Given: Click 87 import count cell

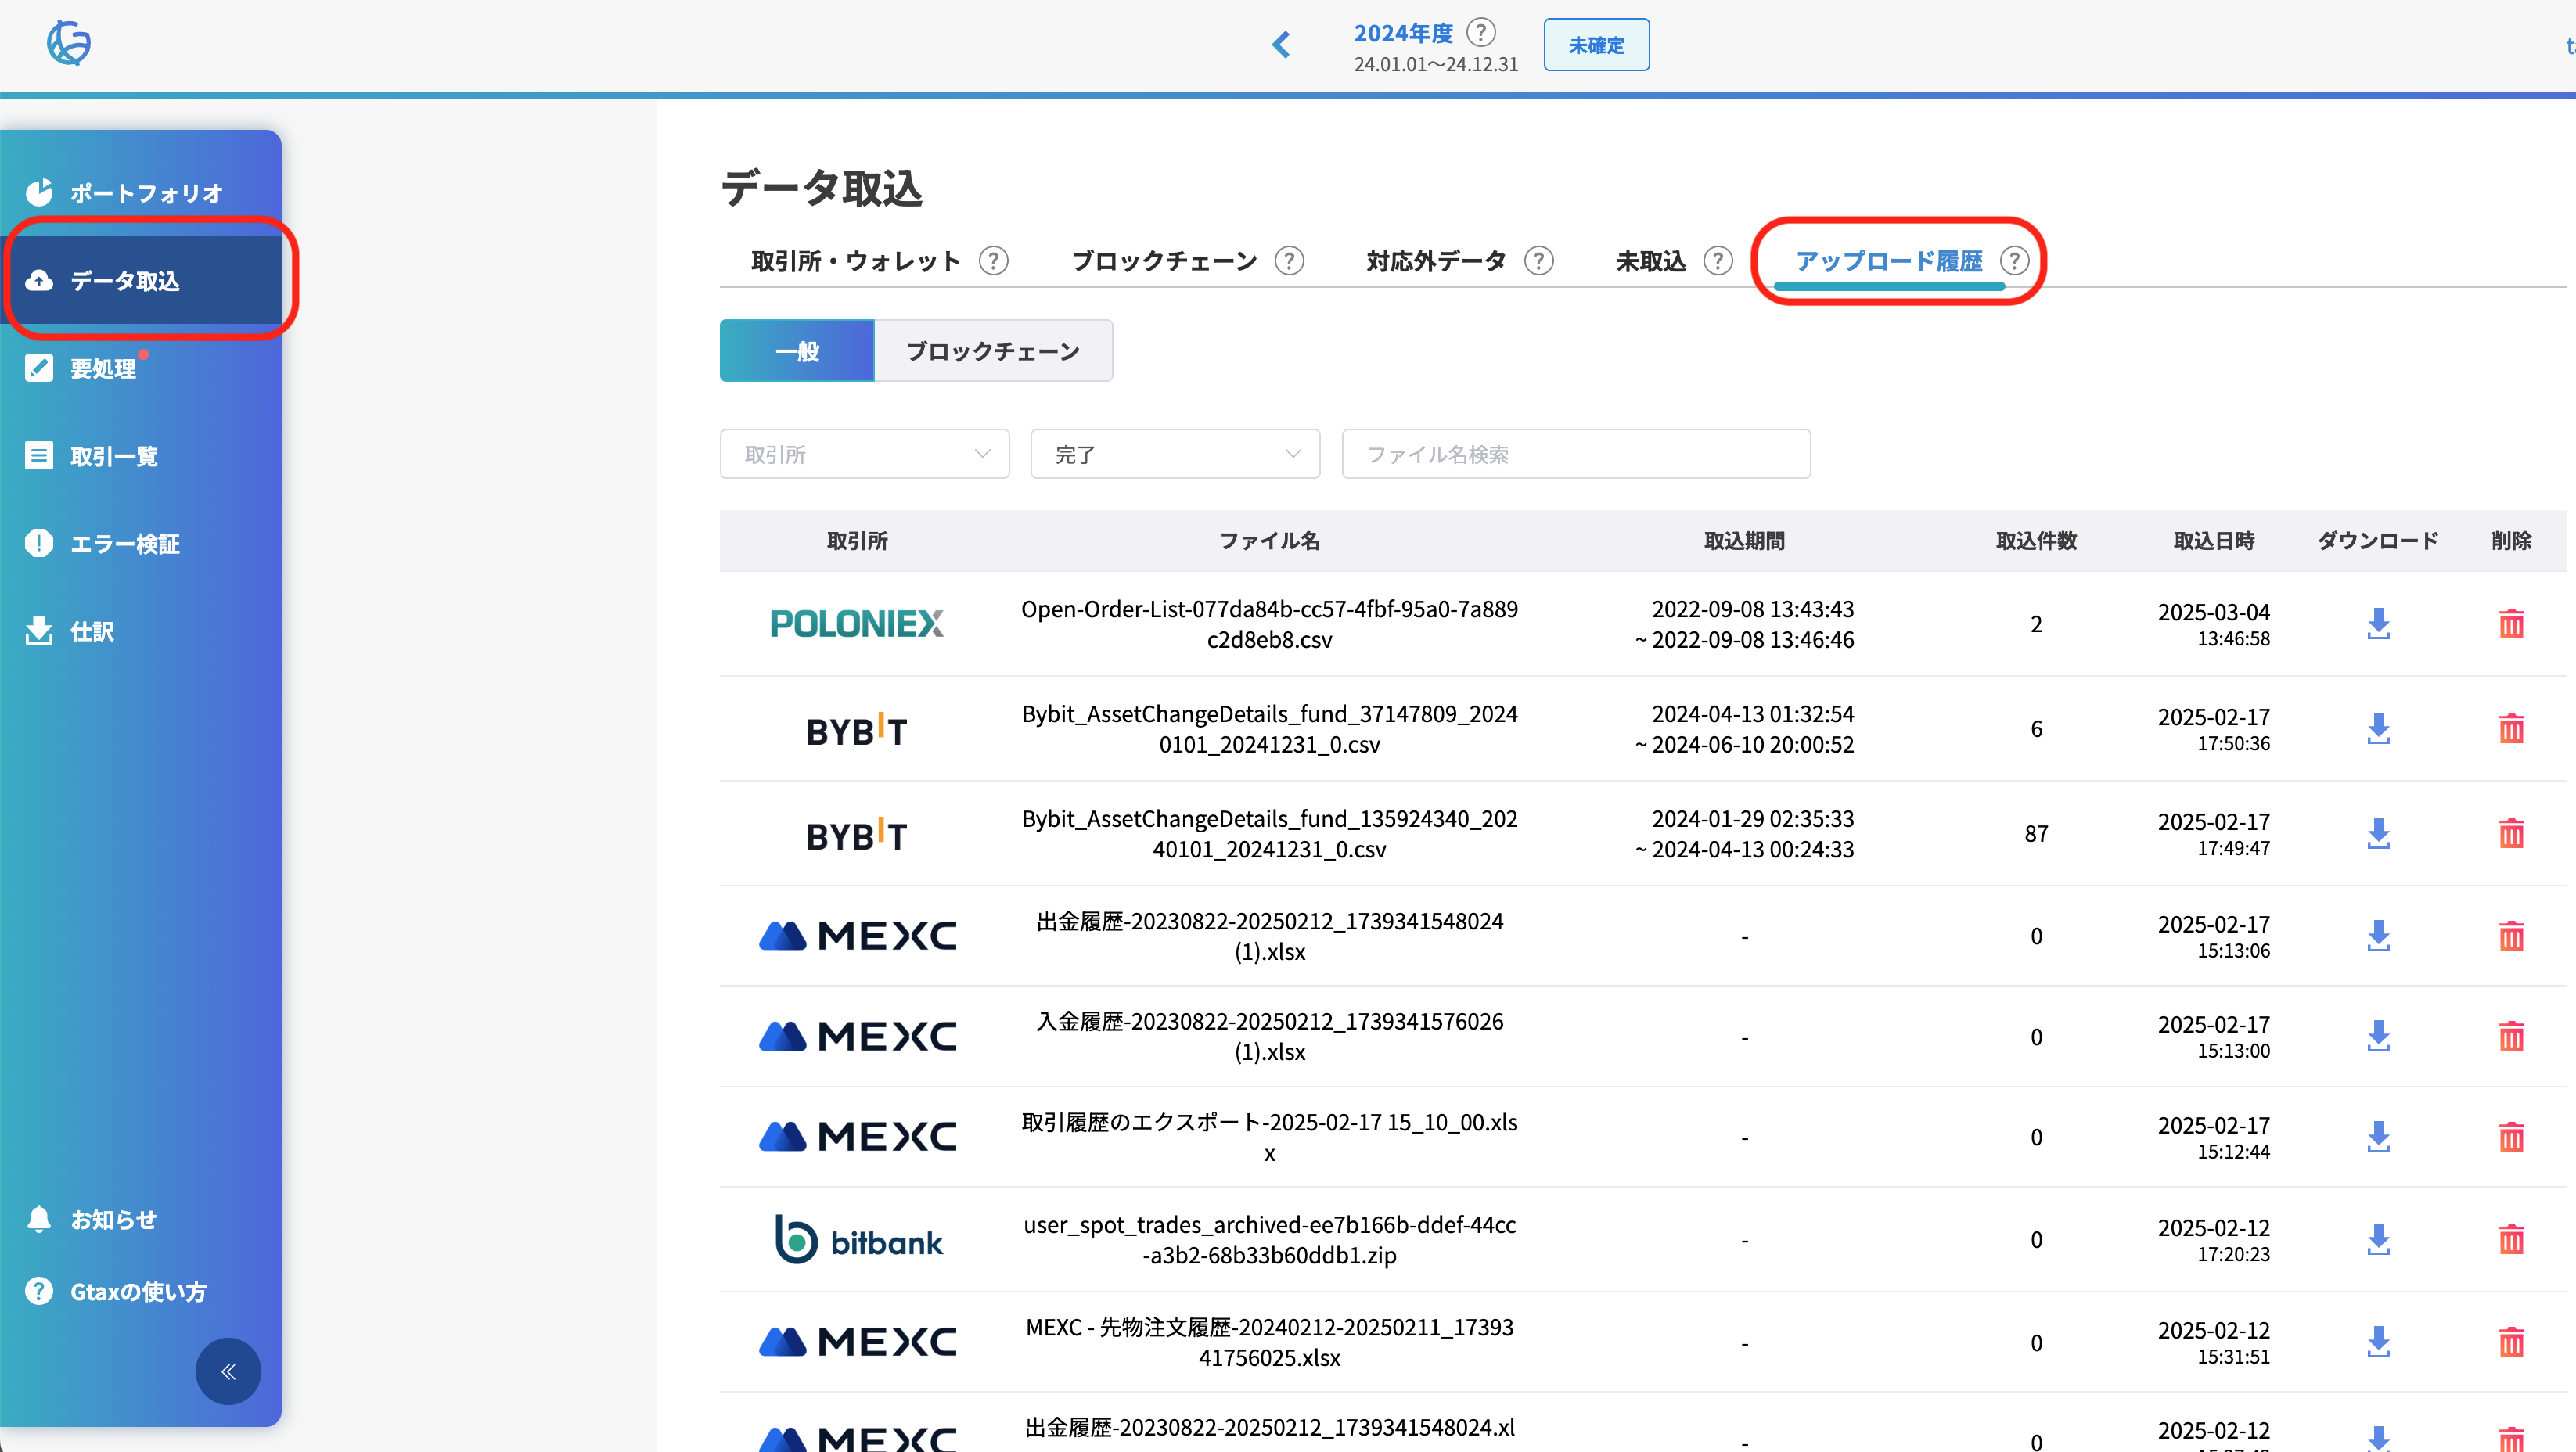Looking at the screenshot, I should pos(2036,834).
